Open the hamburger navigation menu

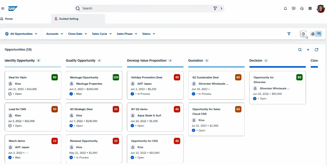pyautogui.click(x=3, y=9)
